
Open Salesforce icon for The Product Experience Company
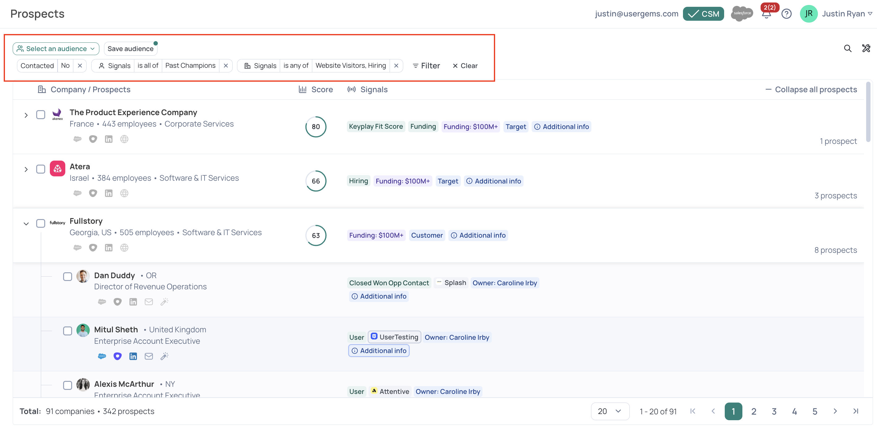[77, 139]
